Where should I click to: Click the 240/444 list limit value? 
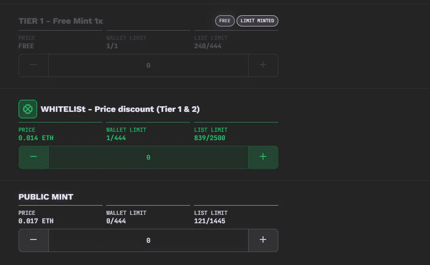pos(208,46)
